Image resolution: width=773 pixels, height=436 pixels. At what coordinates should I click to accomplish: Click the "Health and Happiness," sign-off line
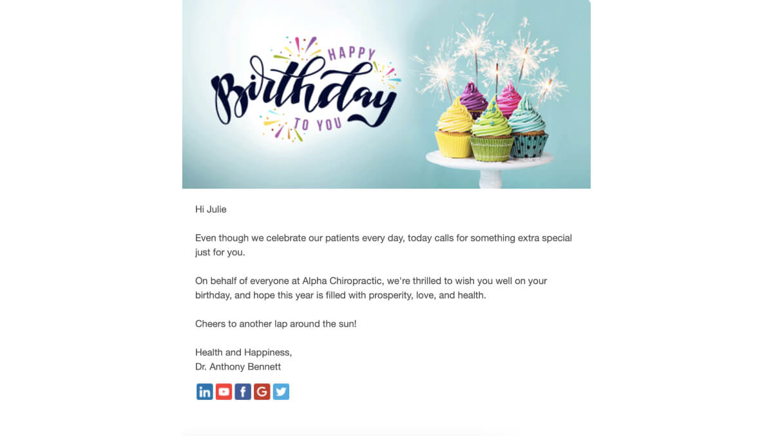[243, 352]
